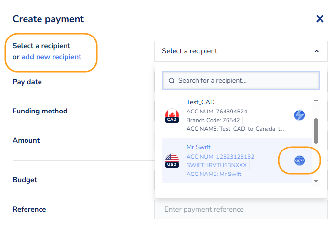The image size is (334, 237).
Task: Click the 'Enter payment reference' field
Action: 240,209
